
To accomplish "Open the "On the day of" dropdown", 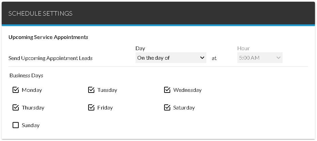I will click(x=170, y=58).
